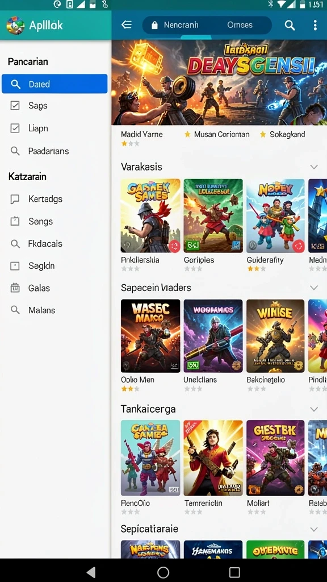This screenshot has height=582, width=327.
Task: Tap the back arrow icon in toolbar
Action: click(x=127, y=25)
